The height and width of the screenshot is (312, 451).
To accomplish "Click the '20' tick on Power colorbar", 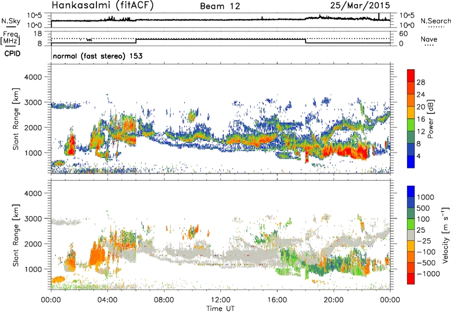I will pos(421,107).
